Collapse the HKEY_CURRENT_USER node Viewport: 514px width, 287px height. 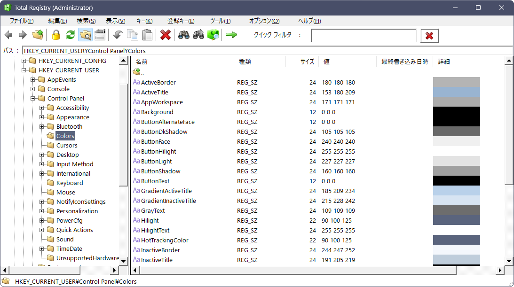24,70
